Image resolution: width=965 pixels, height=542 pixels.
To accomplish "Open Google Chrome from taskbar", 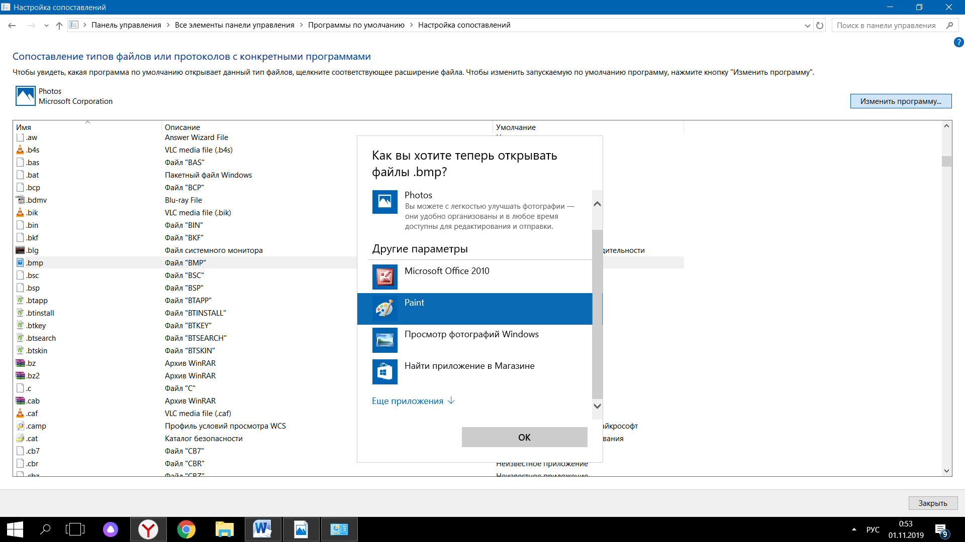I will click(186, 529).
